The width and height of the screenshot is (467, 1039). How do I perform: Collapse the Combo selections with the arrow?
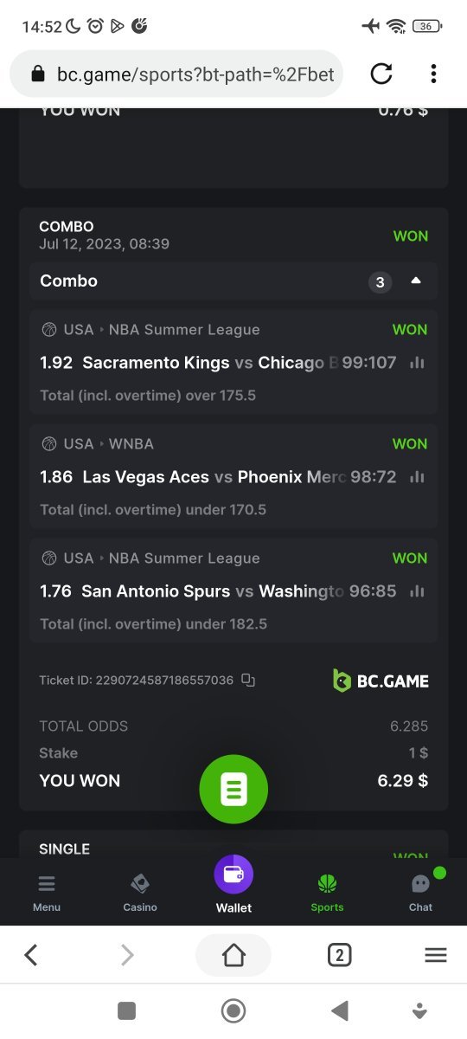[416, 281]
